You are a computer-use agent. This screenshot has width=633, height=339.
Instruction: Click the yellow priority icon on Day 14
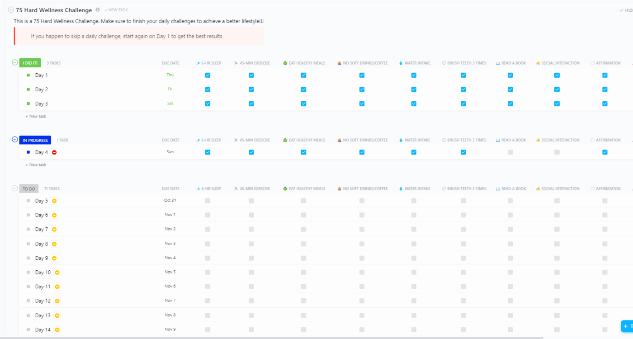pyautogui.click(x=57, y=330)
